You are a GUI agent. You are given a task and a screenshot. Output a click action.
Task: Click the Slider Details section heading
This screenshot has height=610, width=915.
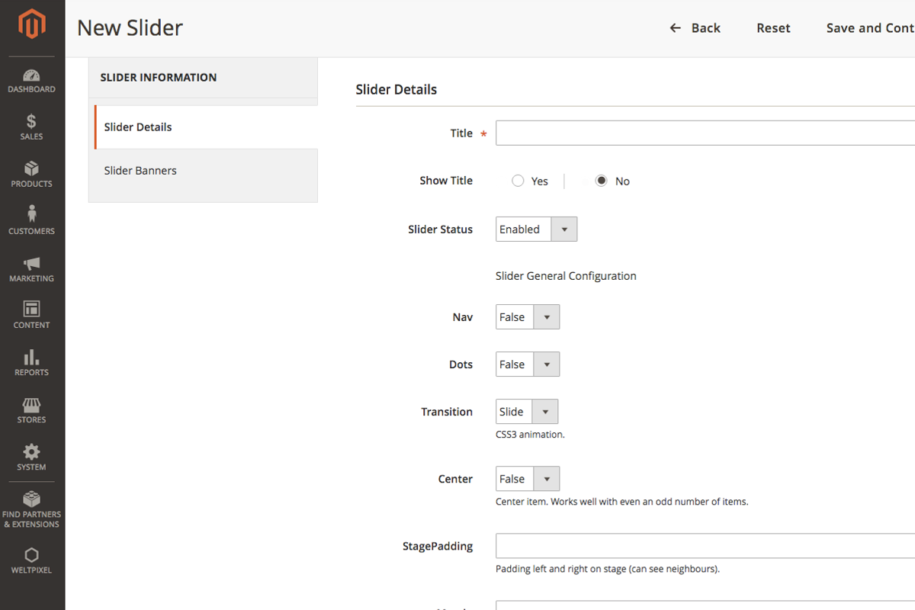[x=396, y=89]
